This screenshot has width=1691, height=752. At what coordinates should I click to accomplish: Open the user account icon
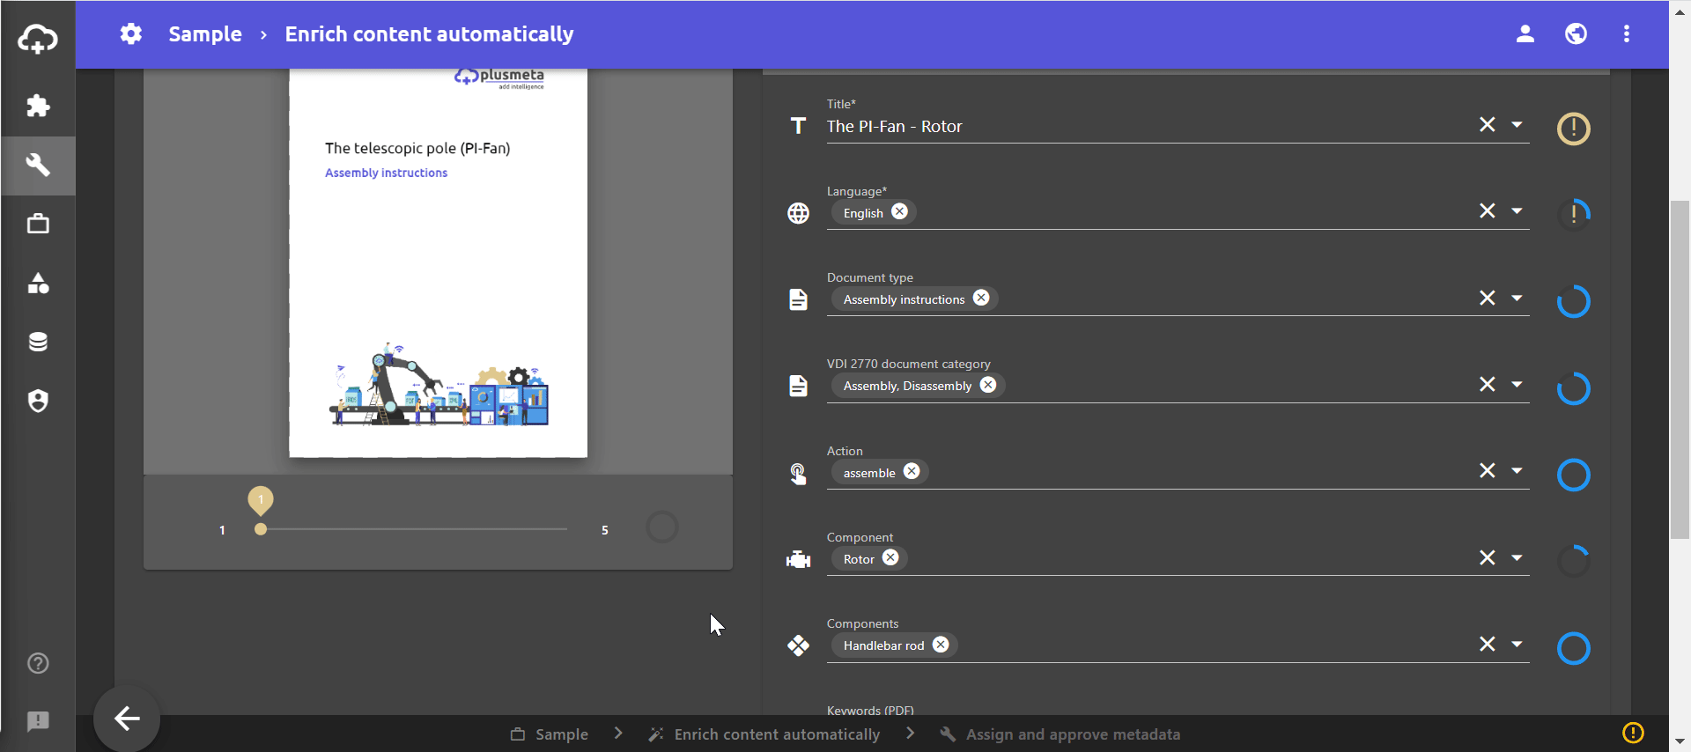[x=1525, y=34]
